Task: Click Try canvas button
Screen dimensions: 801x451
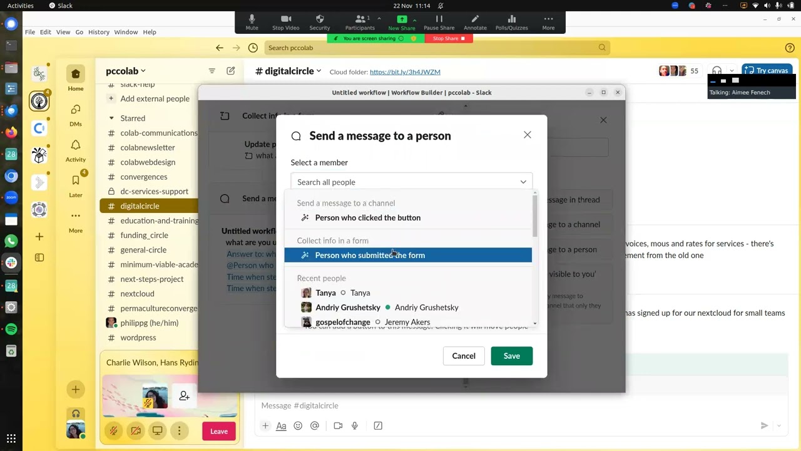Action: [x=767, y=71]
